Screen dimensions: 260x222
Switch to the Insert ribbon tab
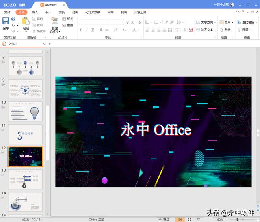tap(35, 12)
